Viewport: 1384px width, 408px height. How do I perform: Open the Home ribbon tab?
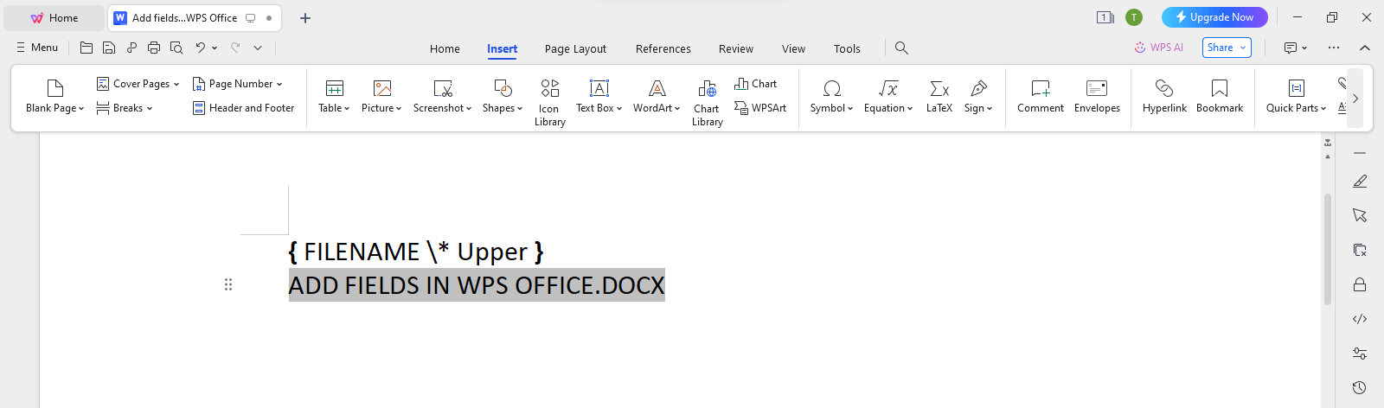[445, 48]
